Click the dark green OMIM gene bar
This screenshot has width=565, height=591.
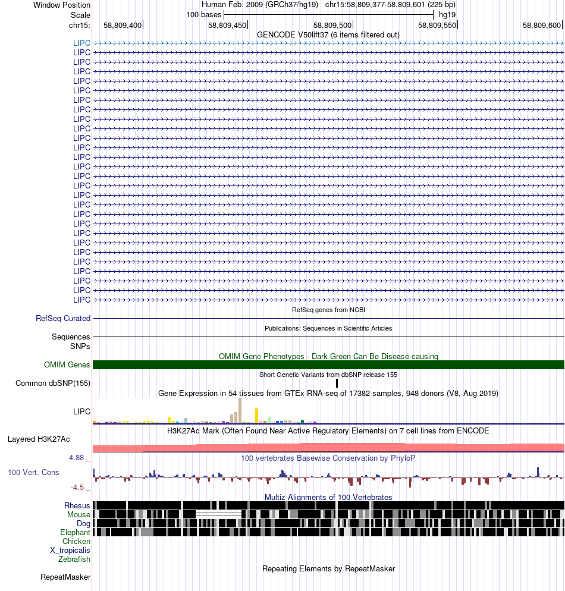click(x=328, y=364)
